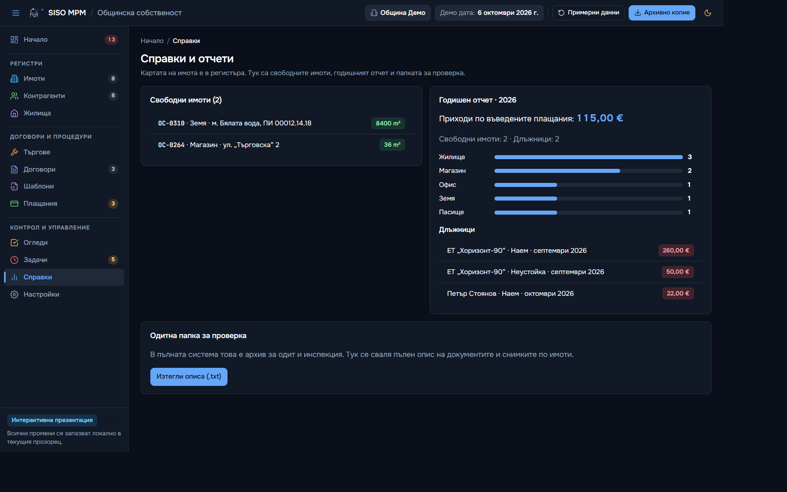Click the Жилища house icon
787x492 pixels.
click(14, 113)
